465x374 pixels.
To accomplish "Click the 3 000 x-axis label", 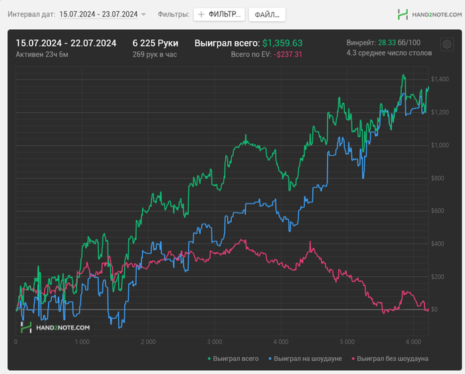I will [x=215, y=342].
